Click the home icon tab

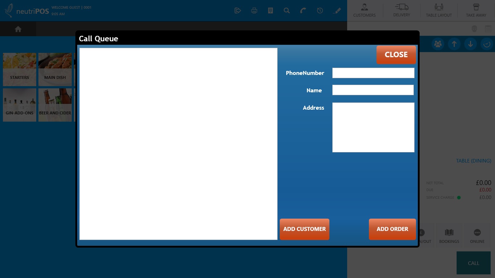[x=18, y=29]
